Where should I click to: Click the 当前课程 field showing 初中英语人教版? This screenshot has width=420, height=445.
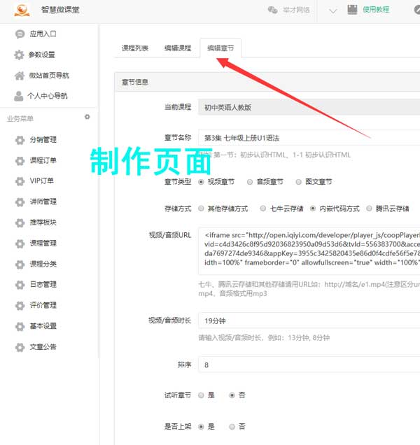coord(309,107)
